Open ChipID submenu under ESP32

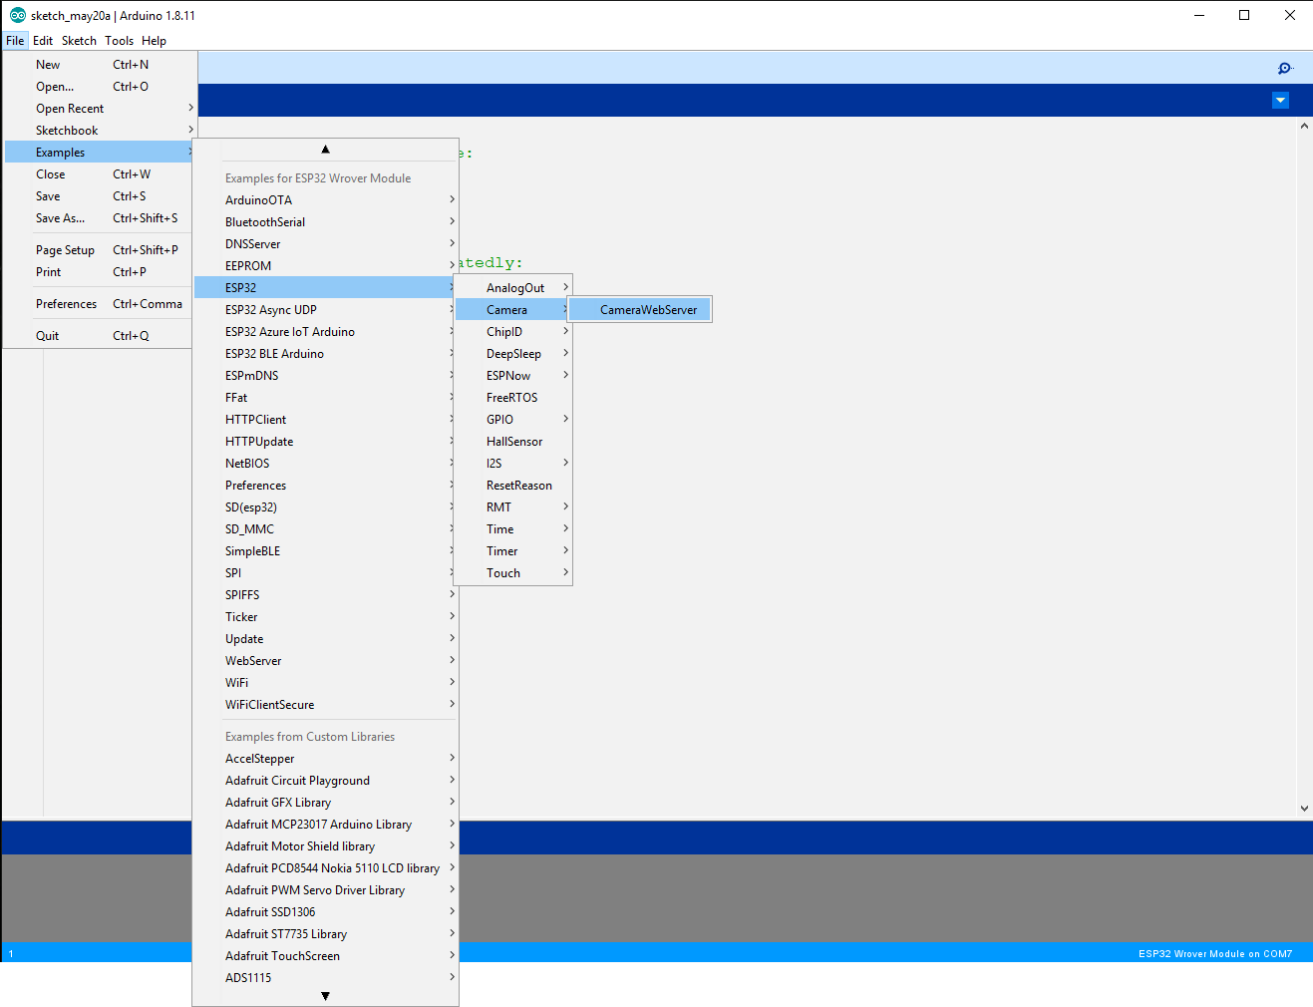513,332
